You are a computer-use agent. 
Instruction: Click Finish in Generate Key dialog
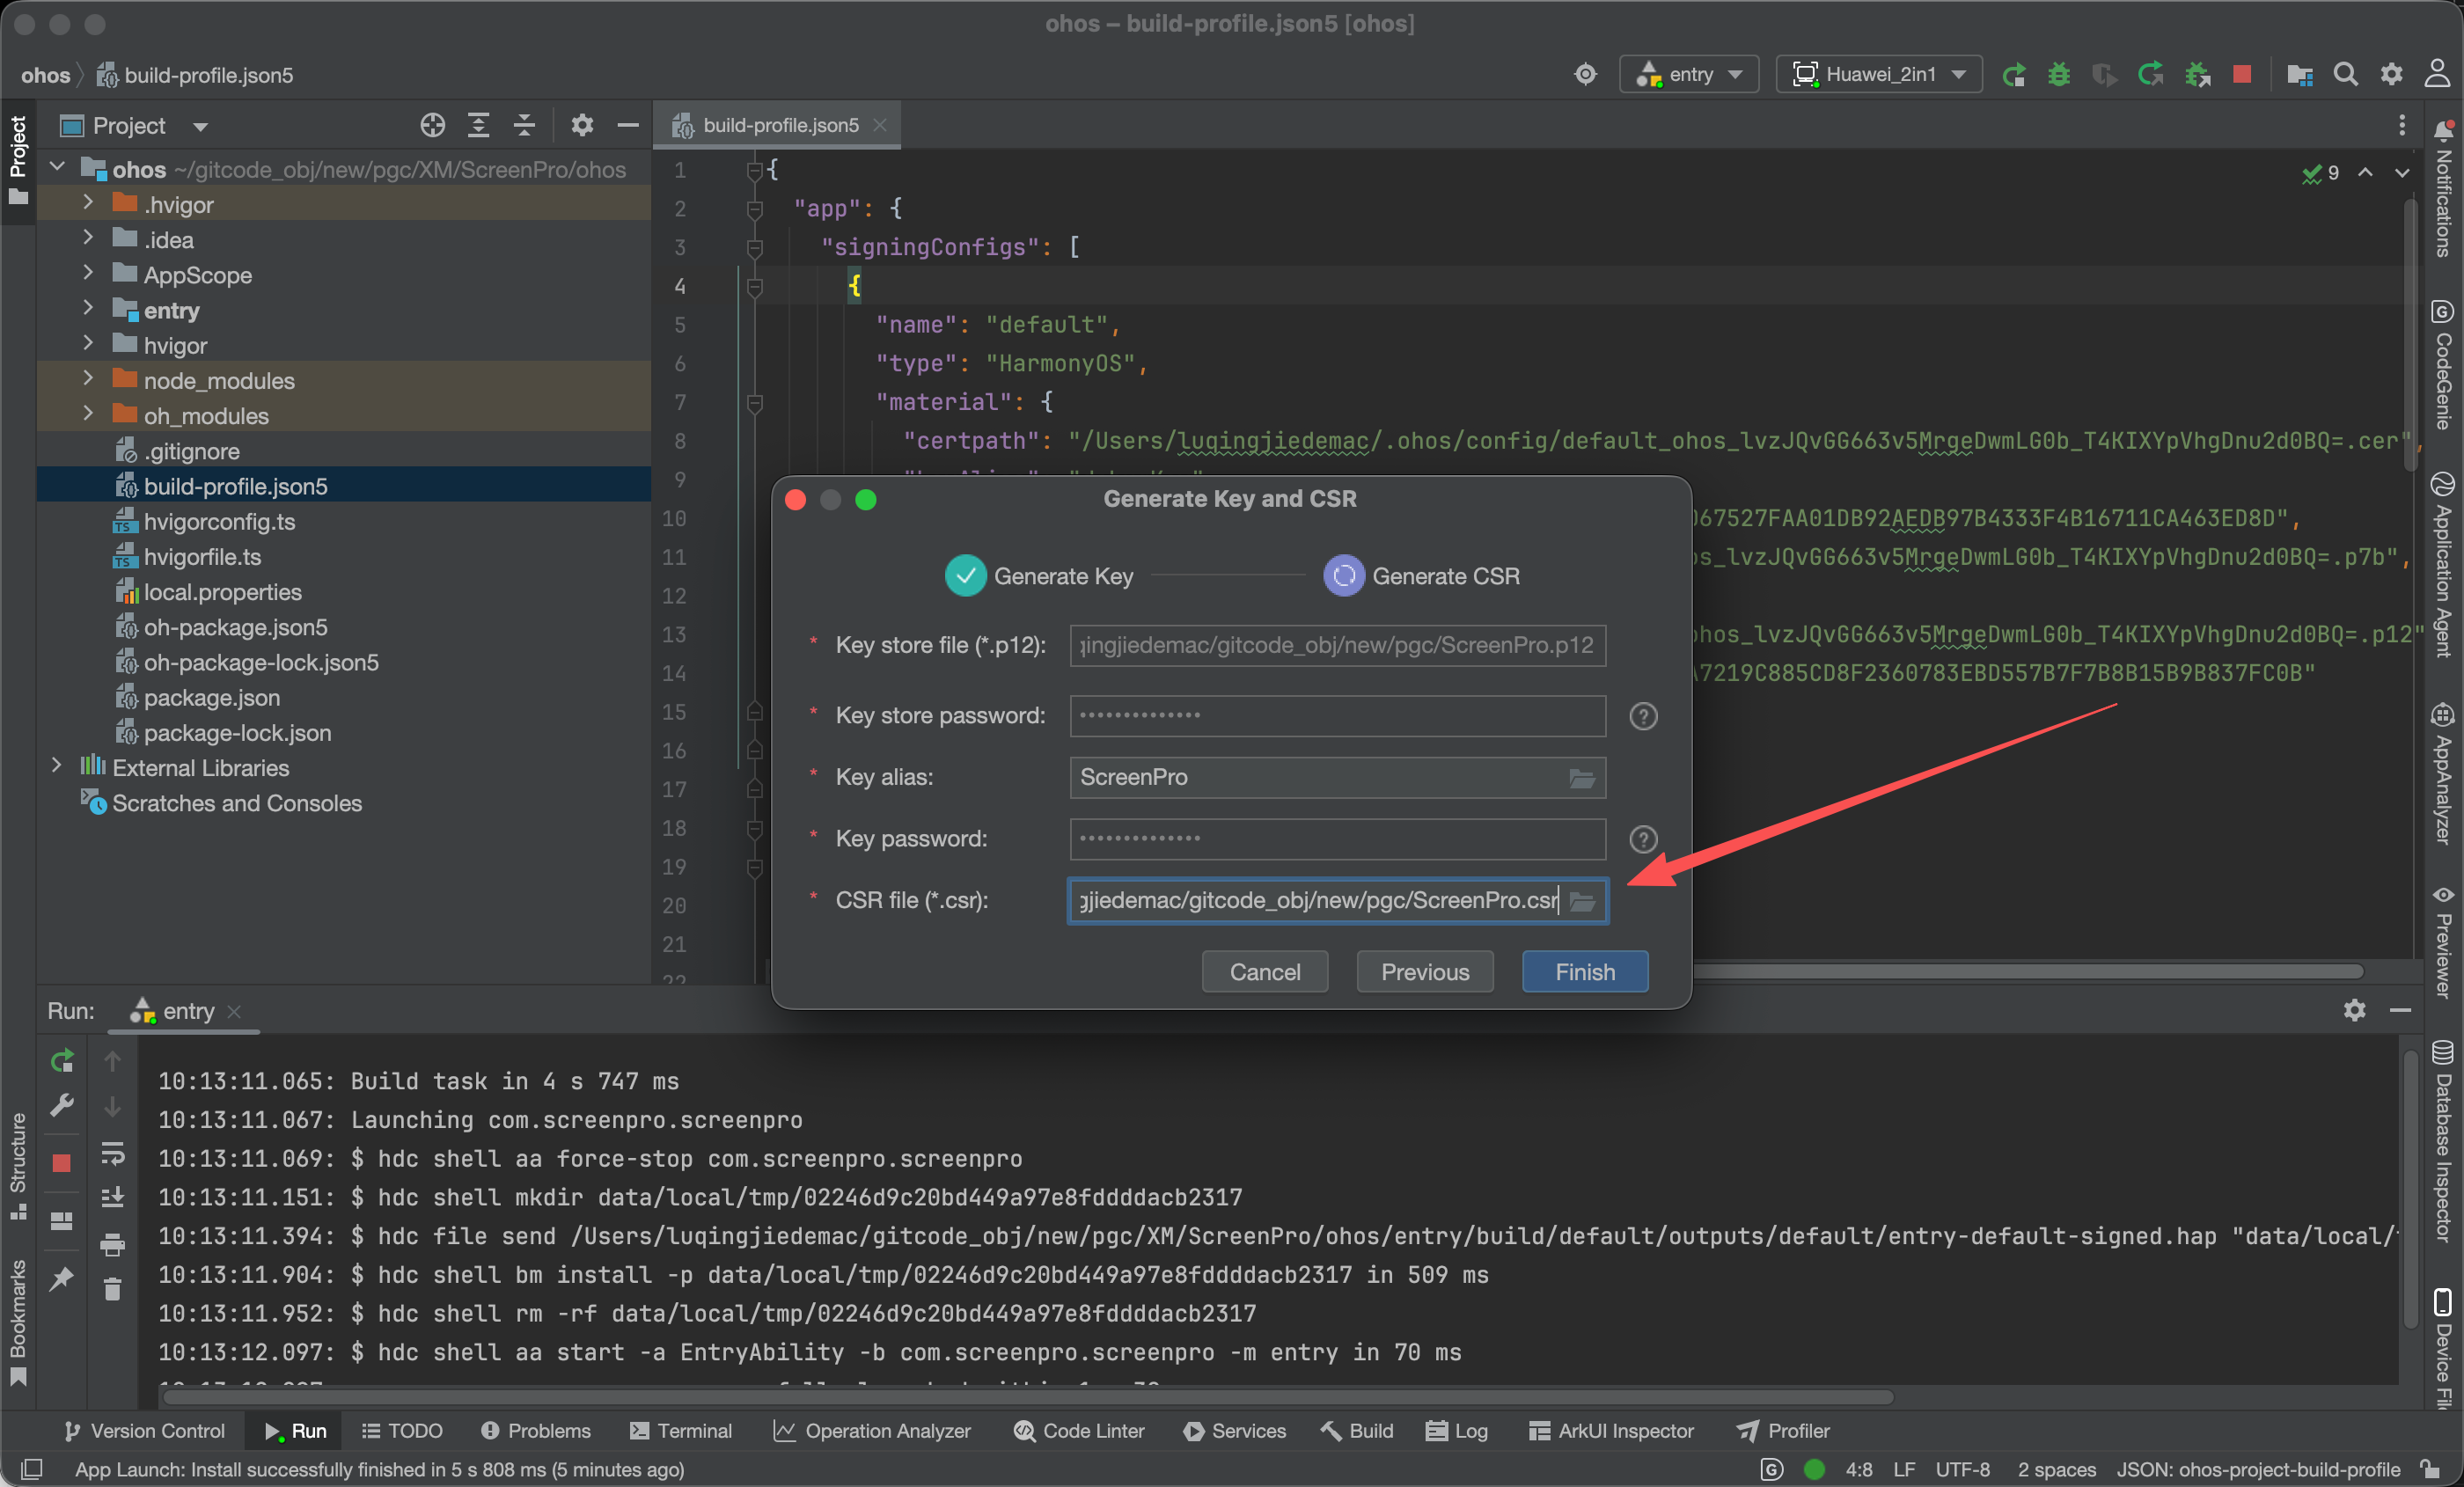[x=1585, y=972]
